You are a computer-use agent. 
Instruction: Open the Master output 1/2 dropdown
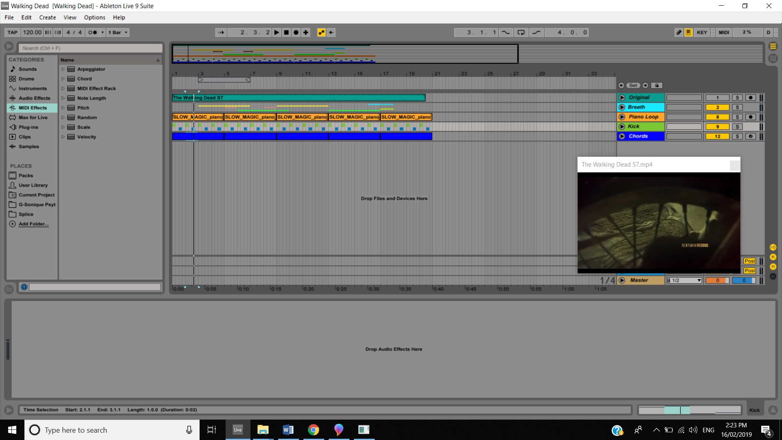point(684,280)
